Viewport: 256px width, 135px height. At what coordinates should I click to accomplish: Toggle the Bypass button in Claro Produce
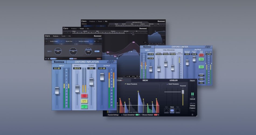(99, 59)
